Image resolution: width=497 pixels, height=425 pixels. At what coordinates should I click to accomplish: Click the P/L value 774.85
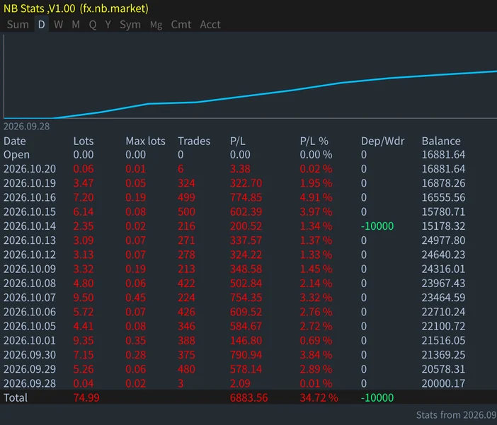246,197
